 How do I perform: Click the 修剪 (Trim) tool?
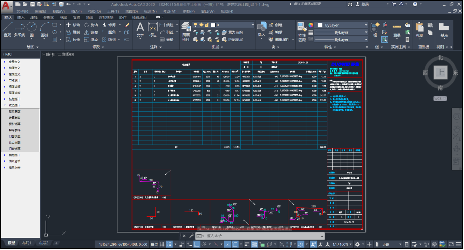(x=109, y=25)
